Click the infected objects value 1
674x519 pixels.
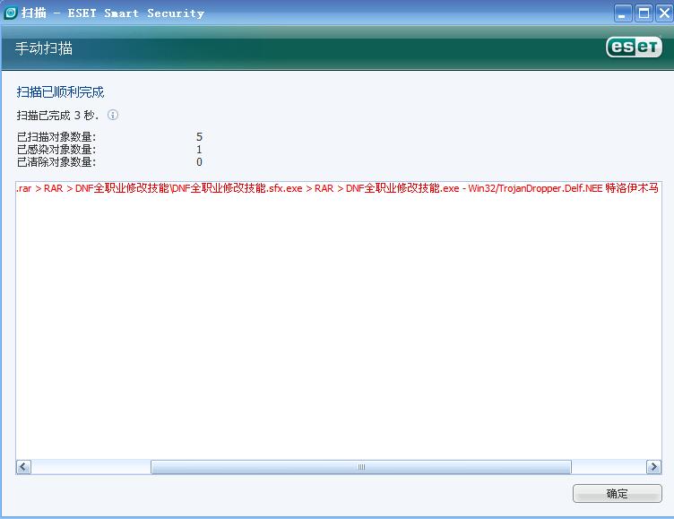pyautogui.click(x=199, y=149)
